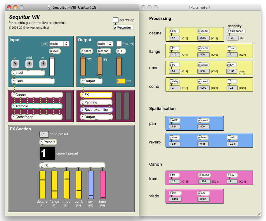
Task: Open the yellow p FX subpatch
Action: (96, 95)
